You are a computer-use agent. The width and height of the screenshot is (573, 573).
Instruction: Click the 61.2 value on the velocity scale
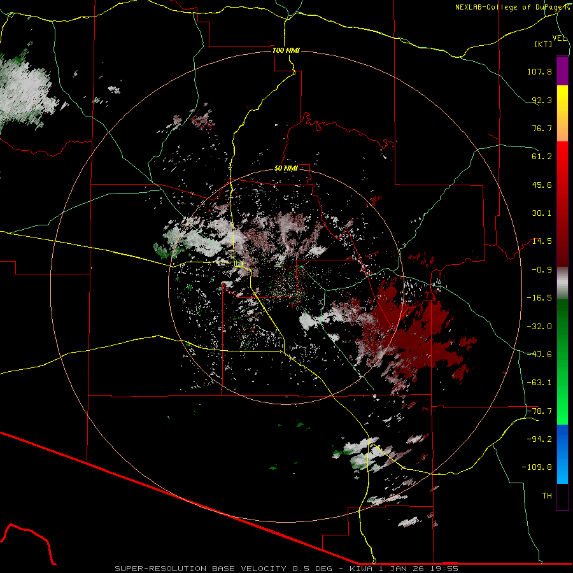point(542,157)
